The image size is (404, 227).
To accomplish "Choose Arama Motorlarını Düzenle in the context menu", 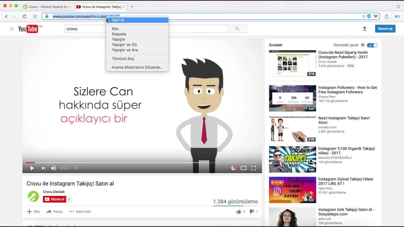I will tap(137, 67).
